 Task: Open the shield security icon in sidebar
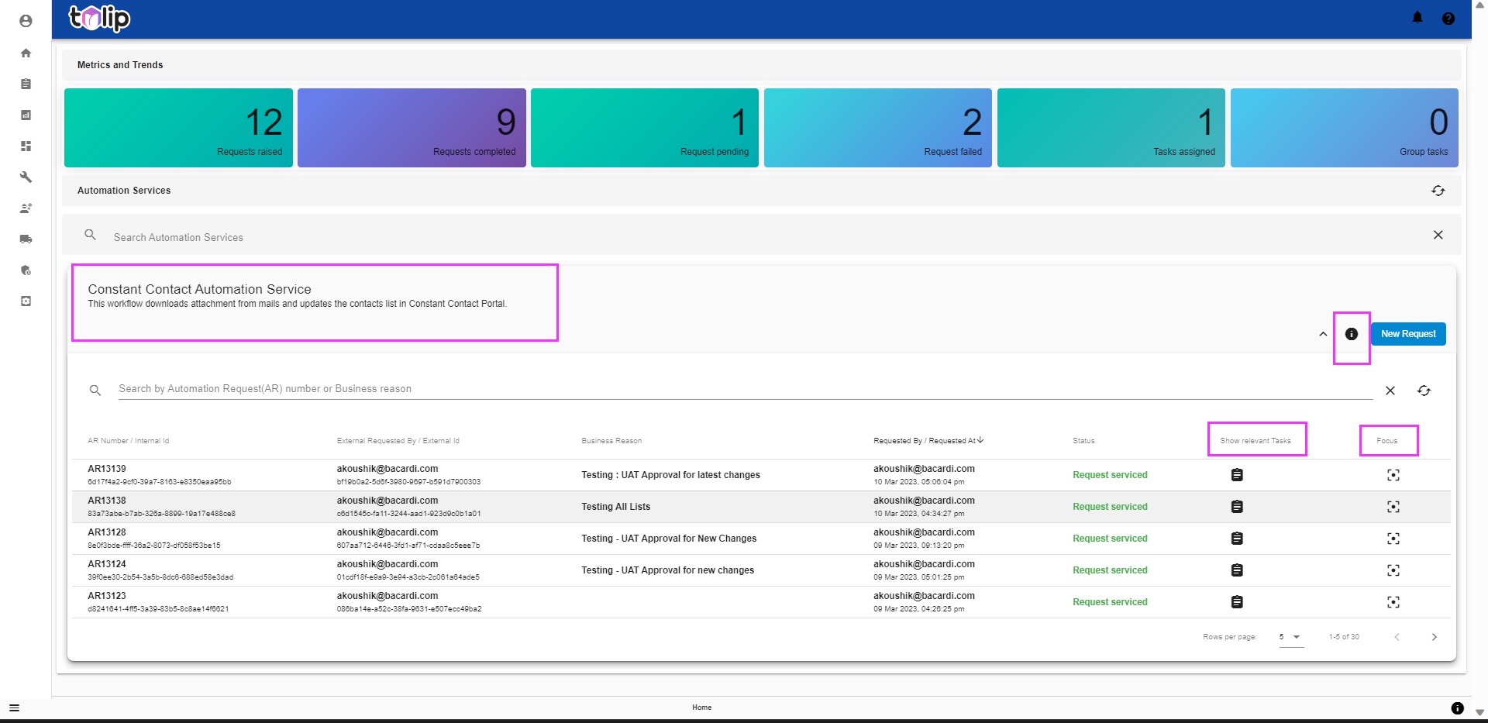pos(26,270)
